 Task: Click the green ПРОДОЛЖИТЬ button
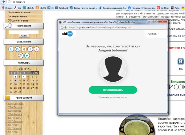pyautogui.click(x=113, y=90)
